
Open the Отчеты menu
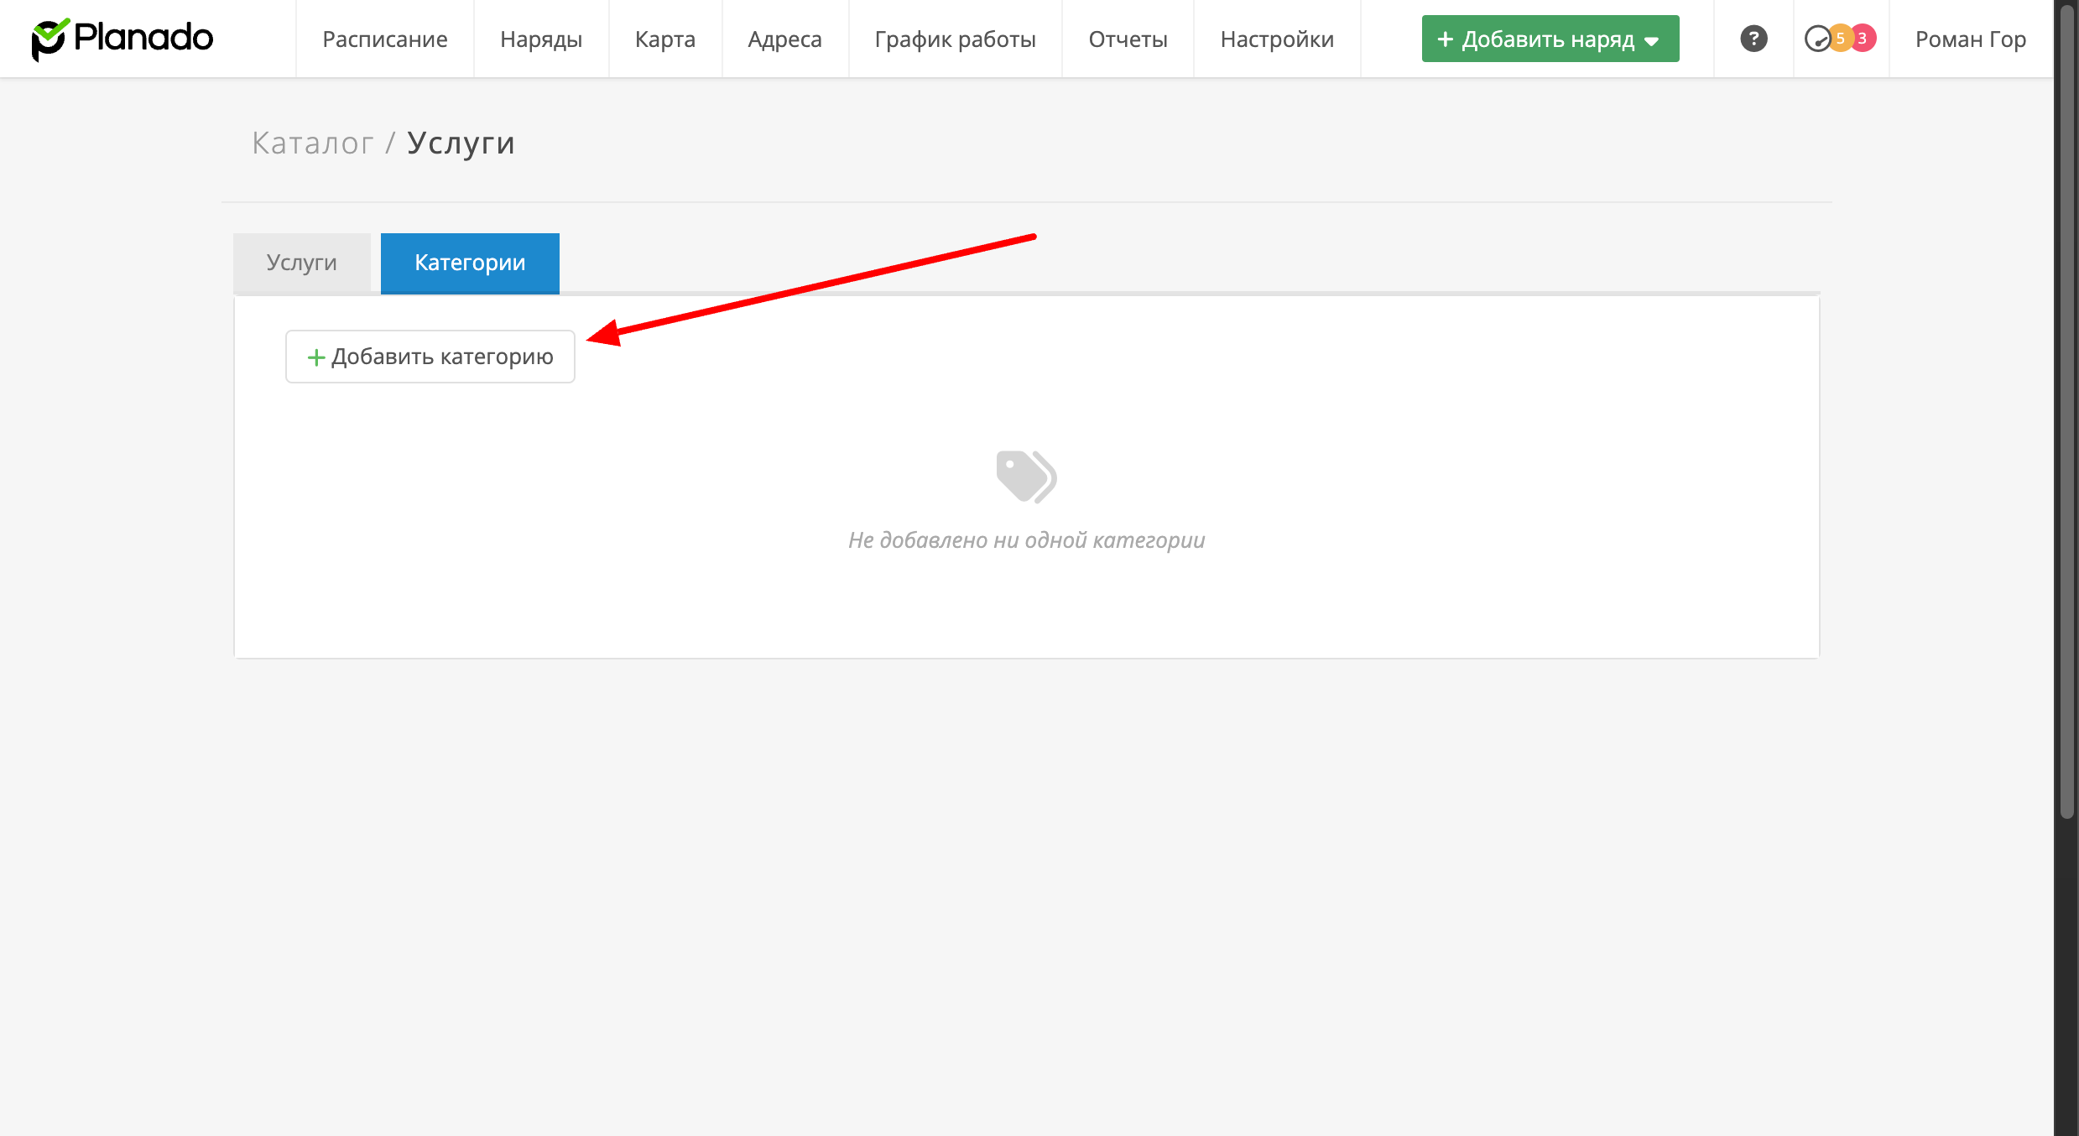1128,39
